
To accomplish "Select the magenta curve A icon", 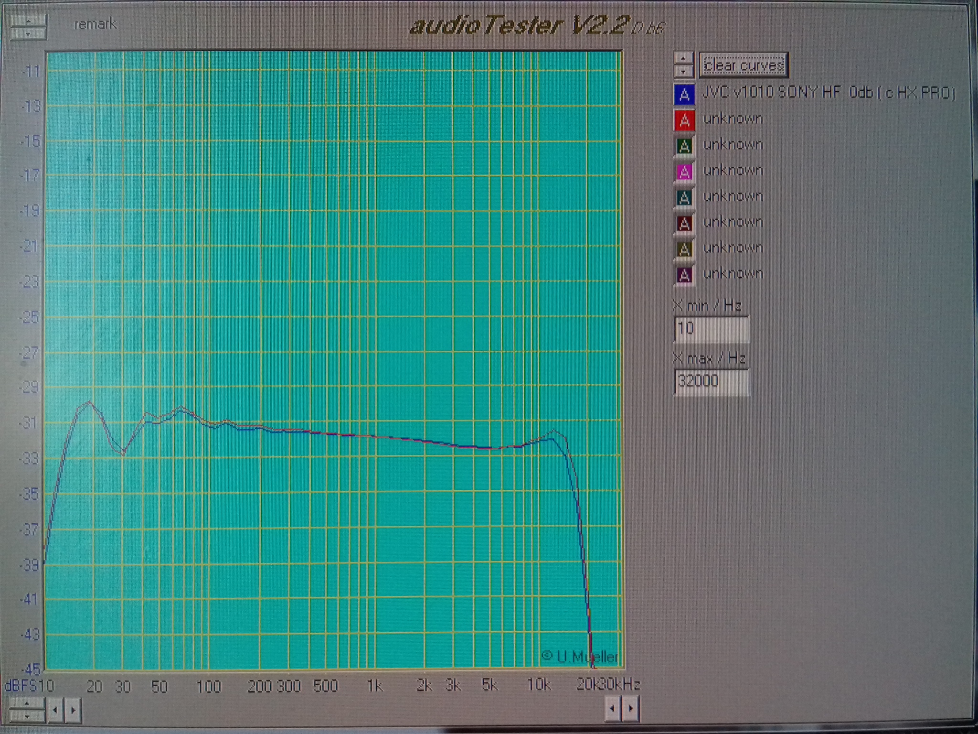I will (x=684, y=172).
